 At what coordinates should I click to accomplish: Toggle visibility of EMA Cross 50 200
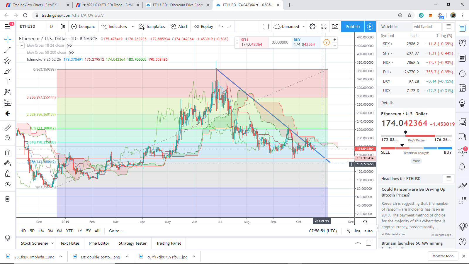[71, 53]
